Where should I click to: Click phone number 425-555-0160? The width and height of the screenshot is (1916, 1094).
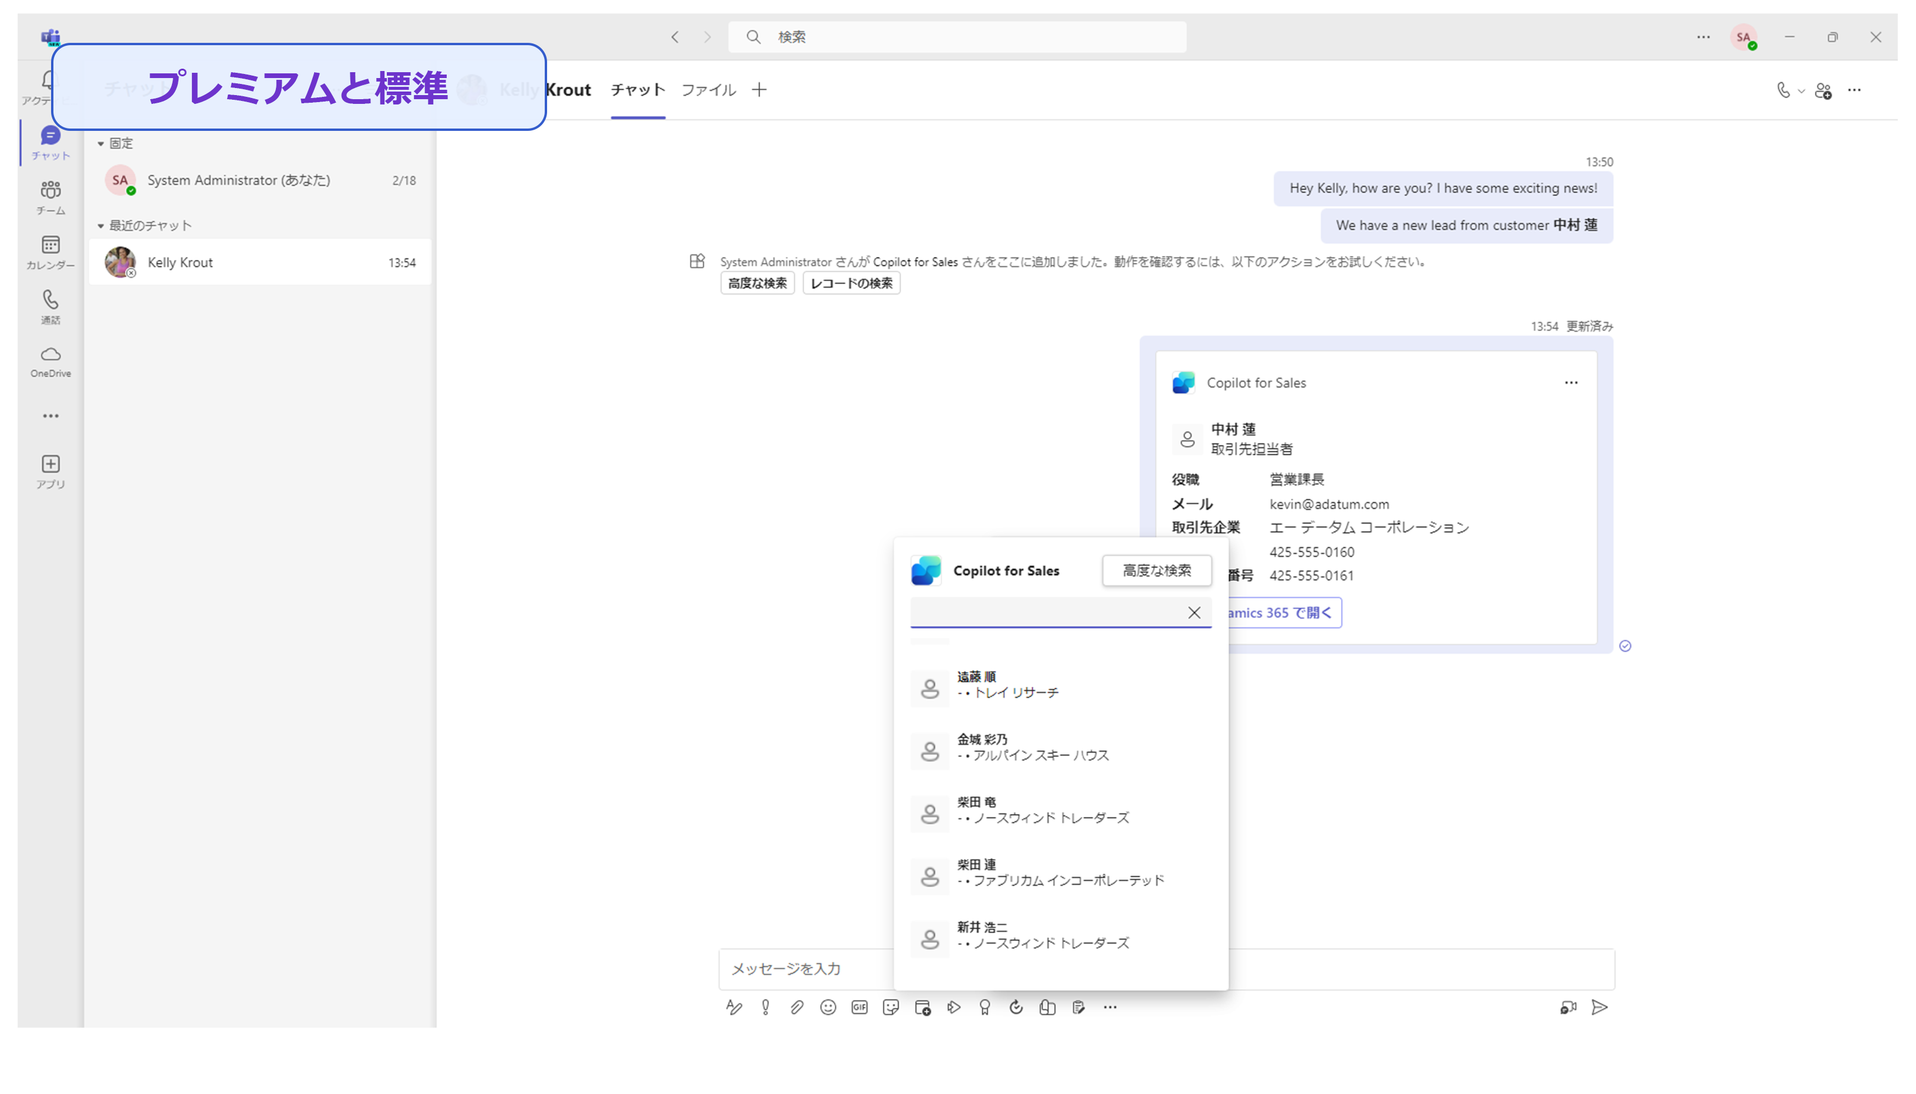1311,552
